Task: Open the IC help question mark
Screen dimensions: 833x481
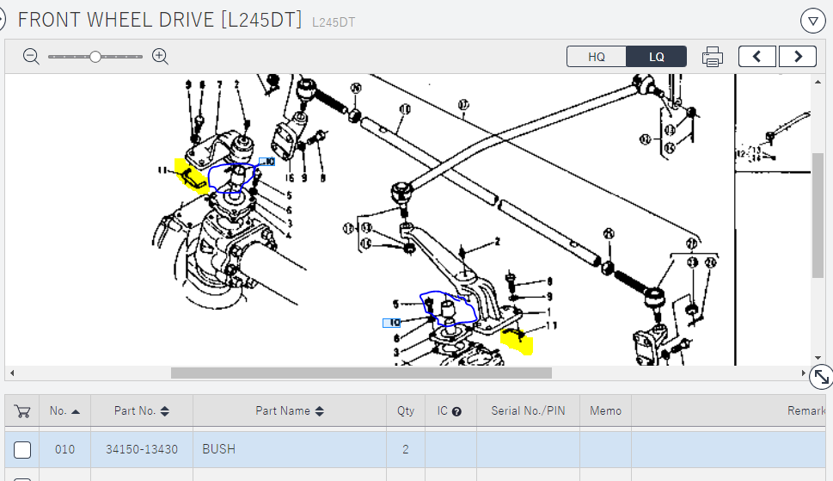Action: point(456,411)
